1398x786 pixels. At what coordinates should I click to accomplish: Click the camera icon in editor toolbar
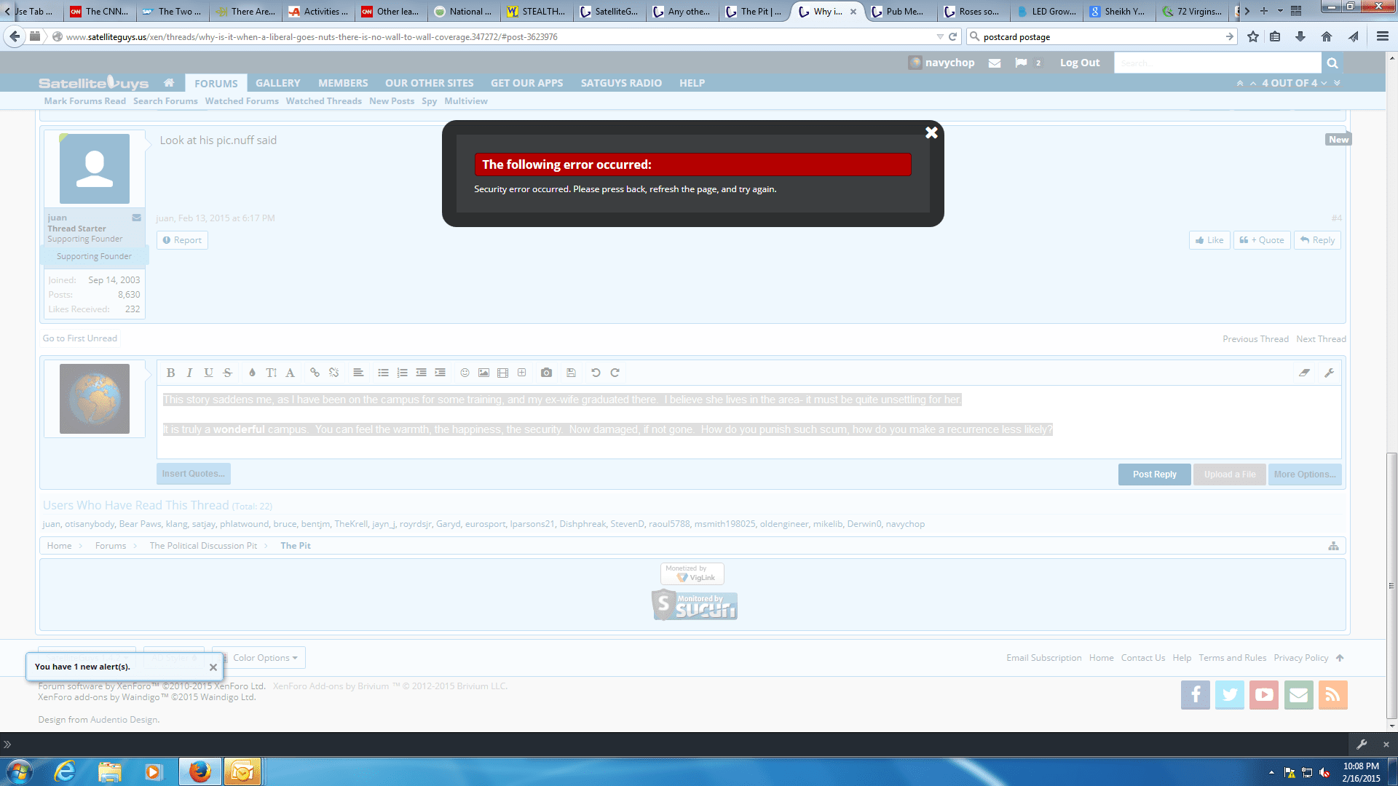tap(546, 373)
